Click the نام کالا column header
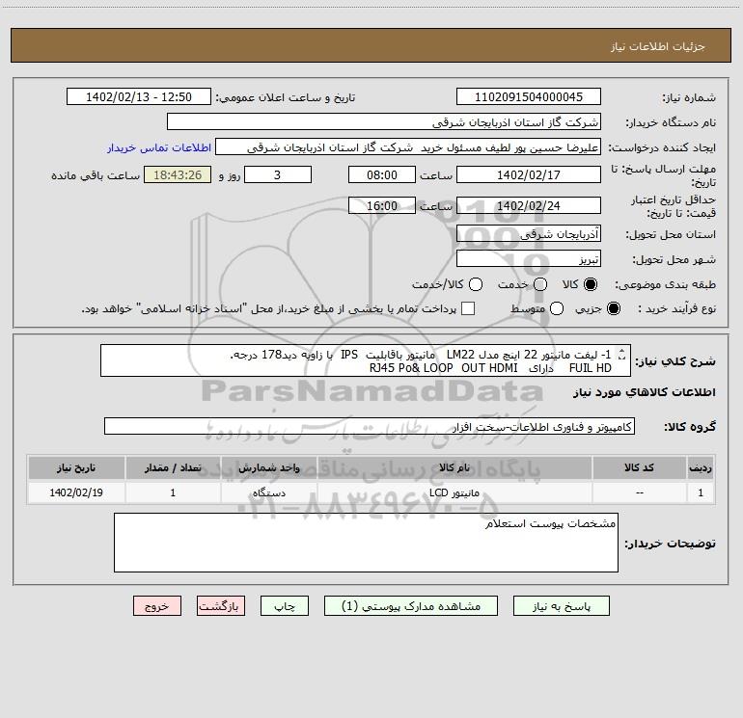This screenshot has height=718, width=743. pos(454,467)
